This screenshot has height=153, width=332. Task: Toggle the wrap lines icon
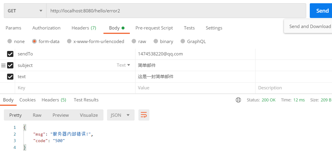(x=144, y=115)
